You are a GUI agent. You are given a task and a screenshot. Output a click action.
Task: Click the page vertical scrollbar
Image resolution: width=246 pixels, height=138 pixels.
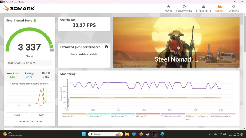coord(244,34)
